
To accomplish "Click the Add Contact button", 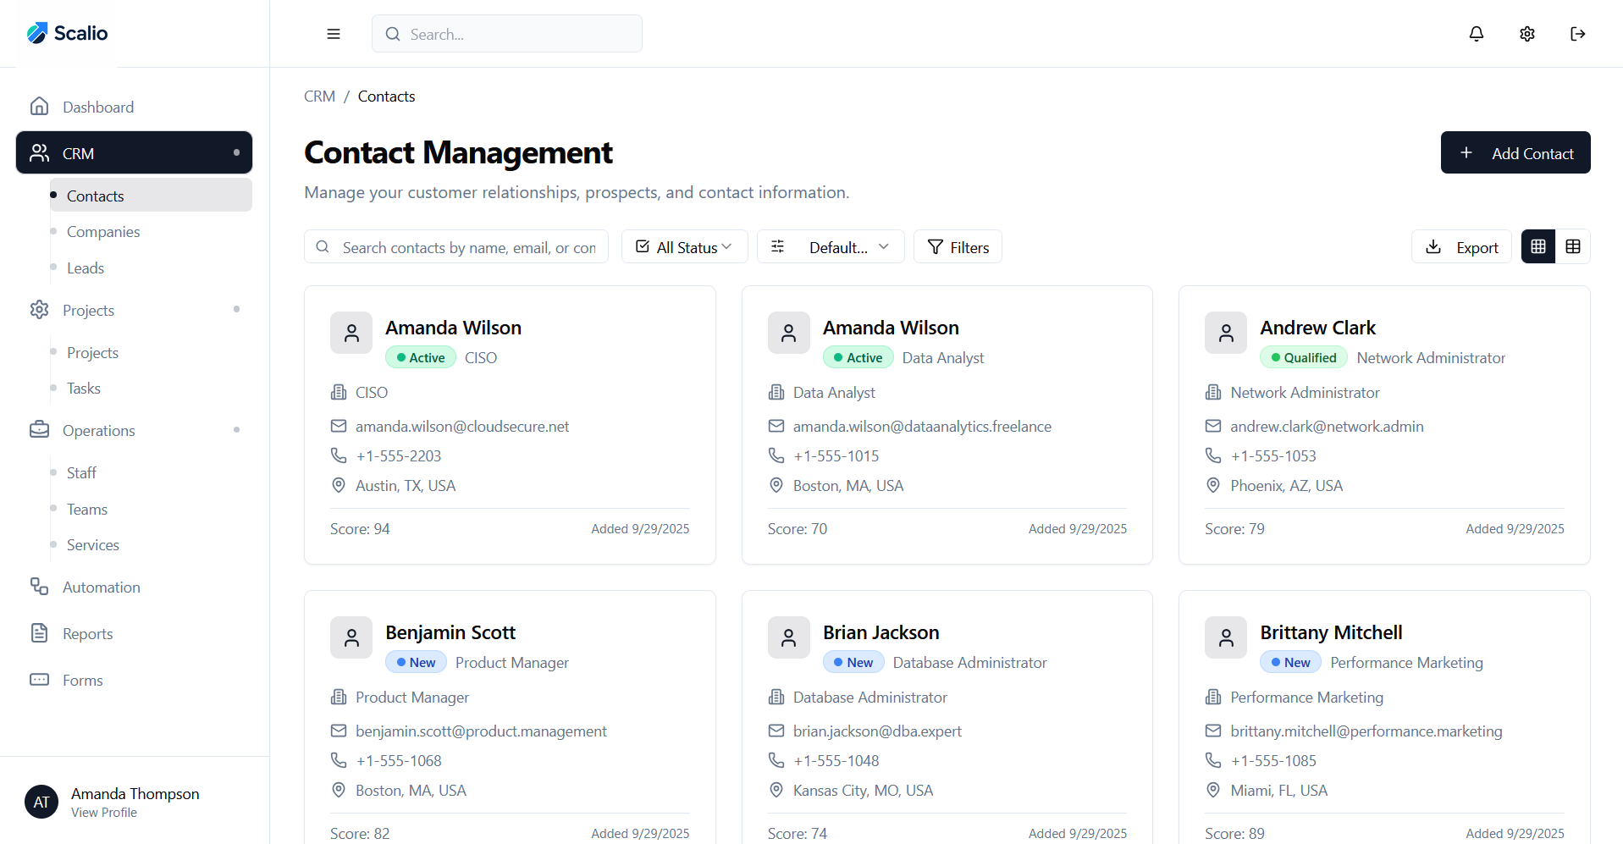I will click(1515, 153).
